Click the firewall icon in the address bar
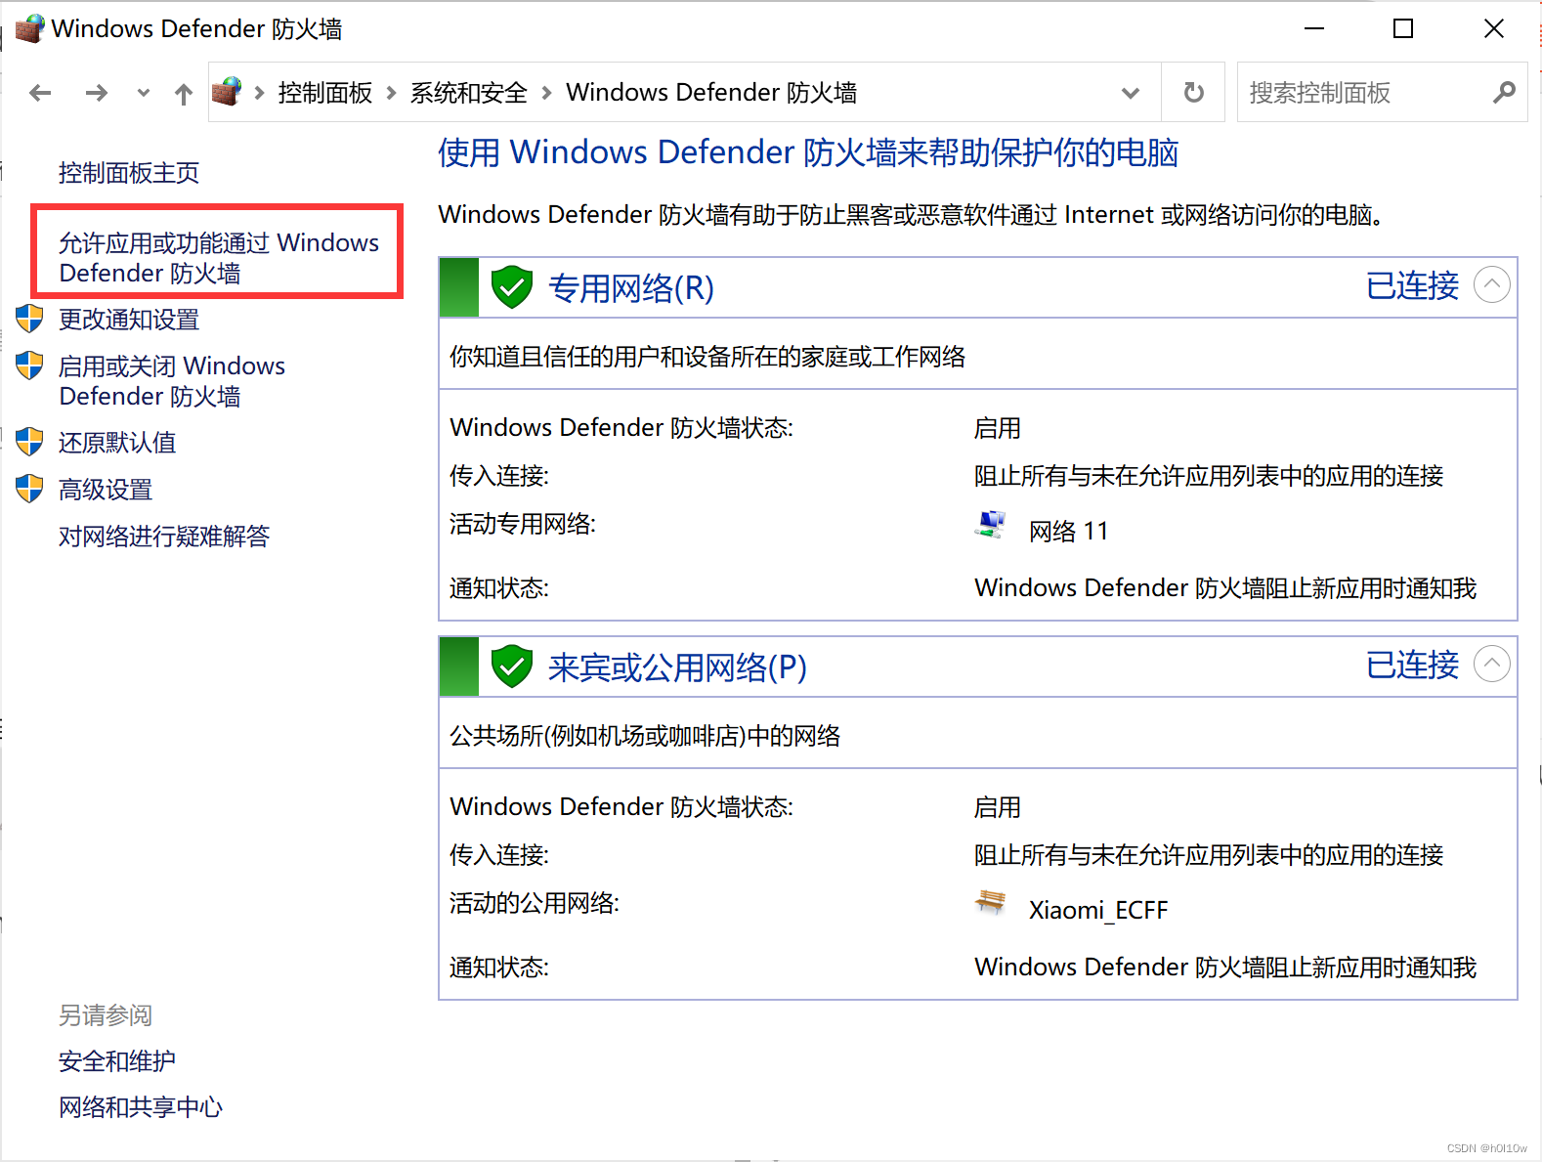 (227, 92)
